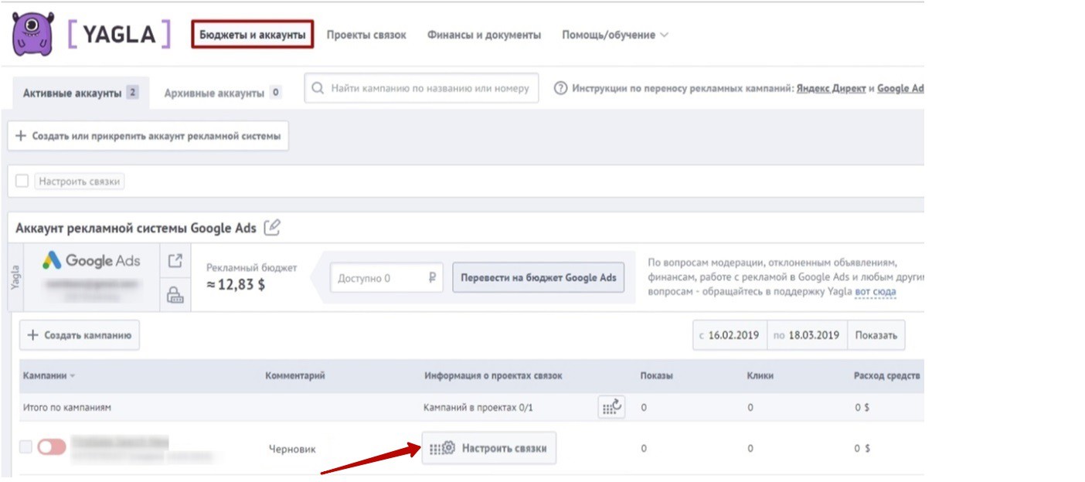
Task: Tick the checkbox next to the top Настроить связки button
Action: tap(22, 181)
